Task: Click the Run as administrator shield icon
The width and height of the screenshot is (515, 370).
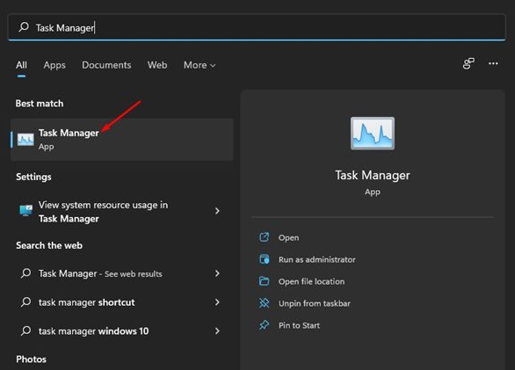Action: coord(264,259)
